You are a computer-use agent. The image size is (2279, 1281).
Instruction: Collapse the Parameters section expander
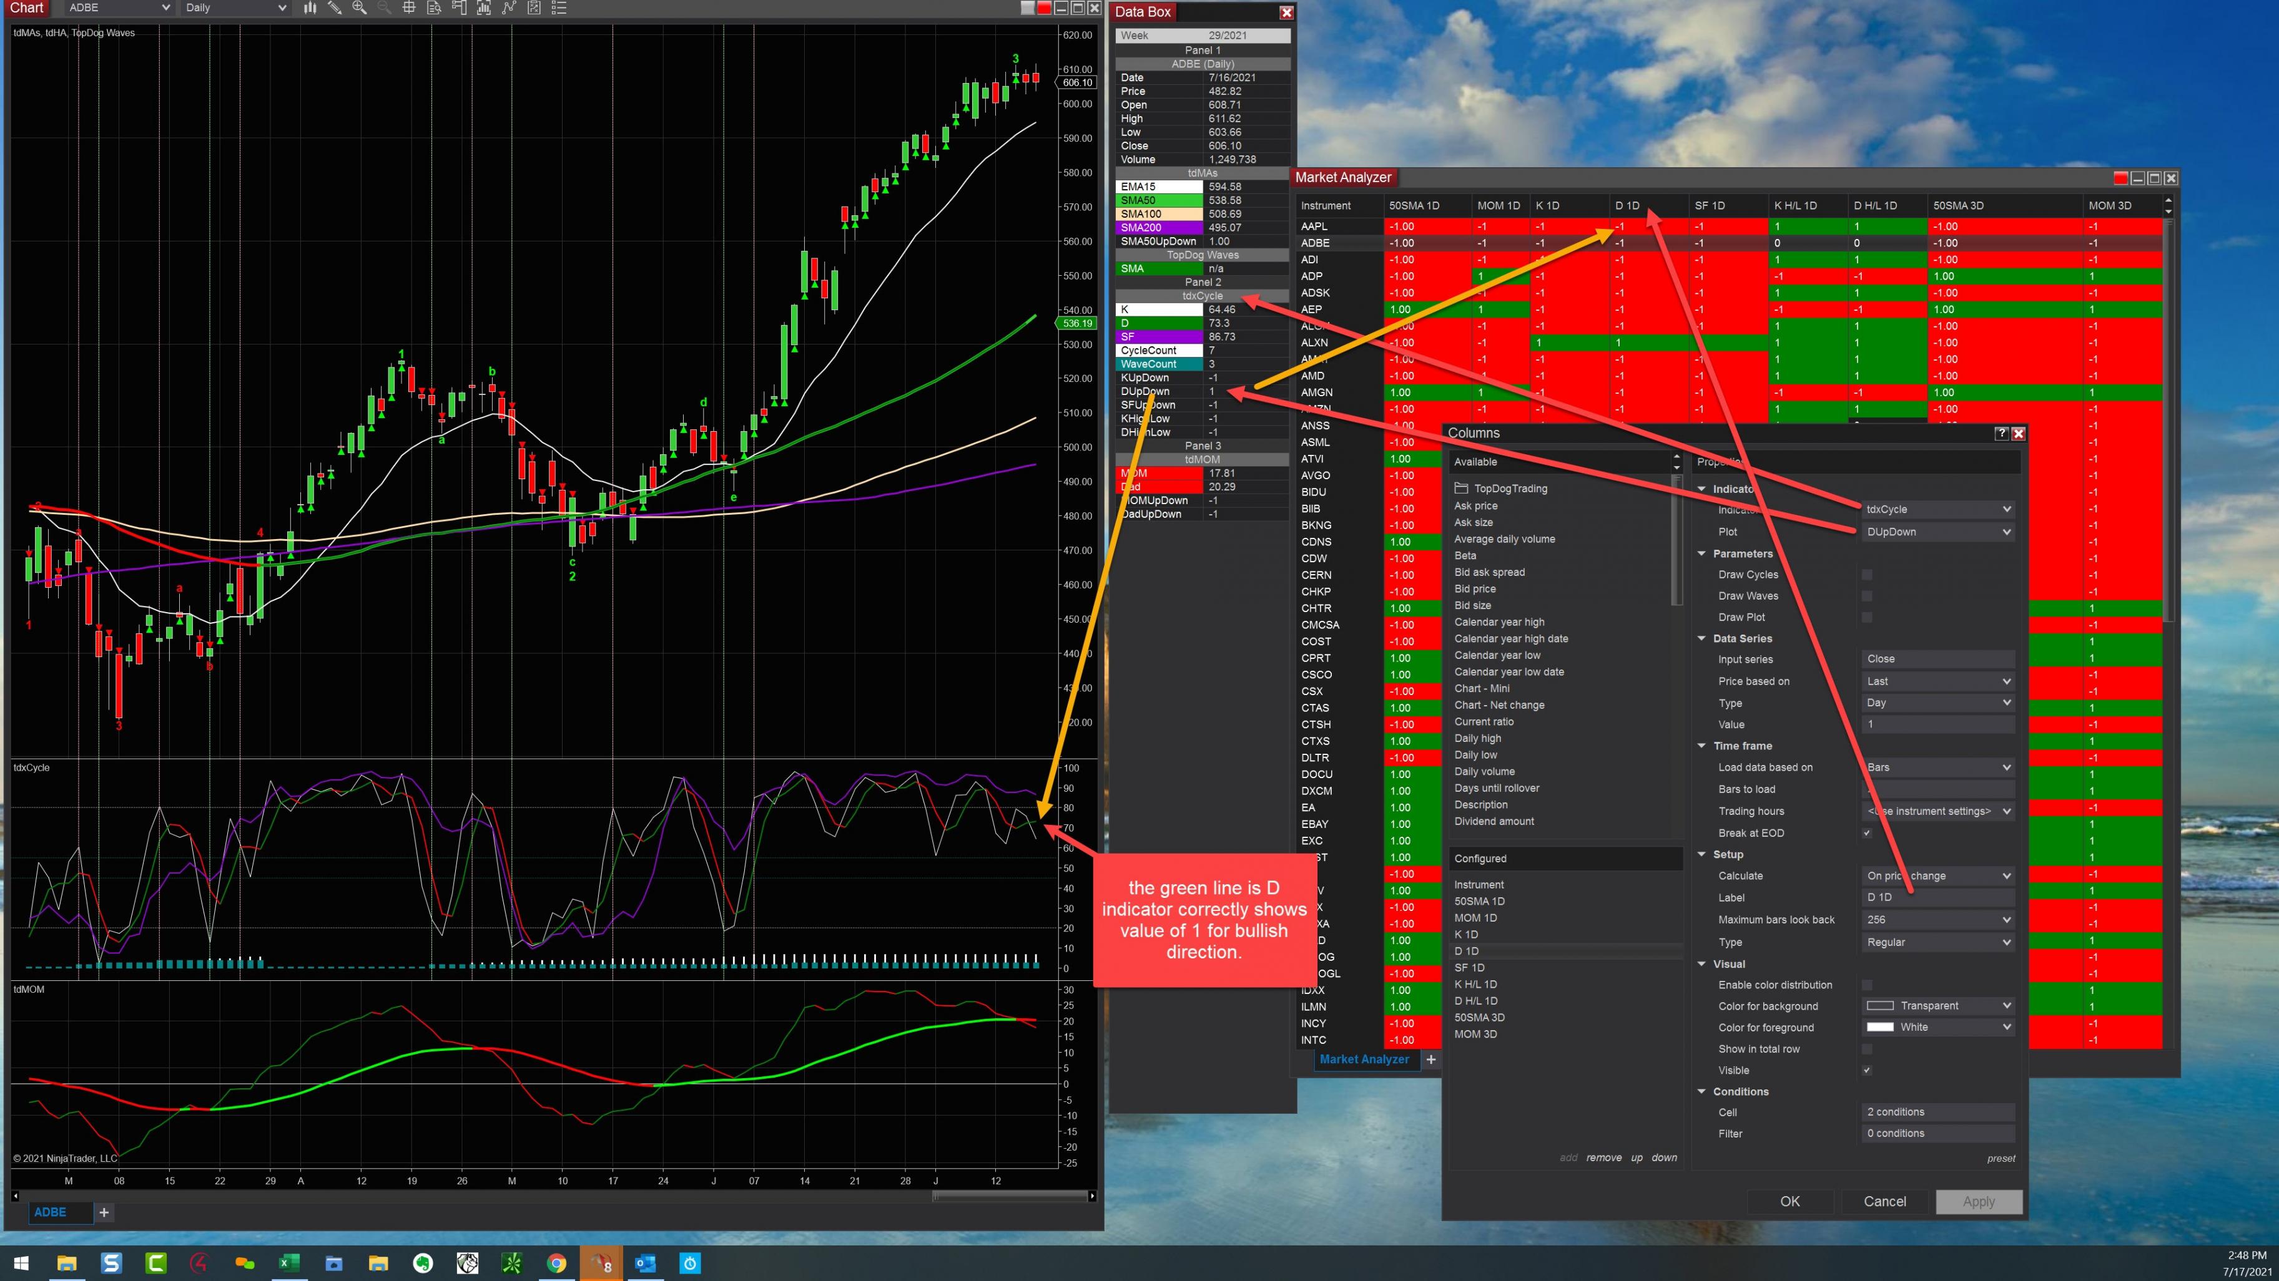tap(1701, 553)
